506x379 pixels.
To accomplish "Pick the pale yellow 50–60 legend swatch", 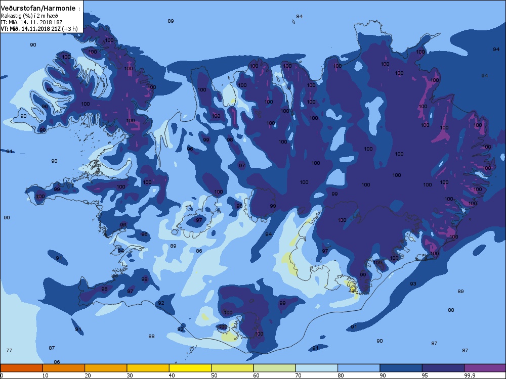I will 232,368.
